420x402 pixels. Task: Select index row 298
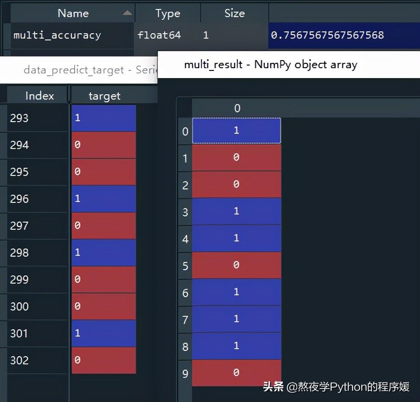[37, 253]
